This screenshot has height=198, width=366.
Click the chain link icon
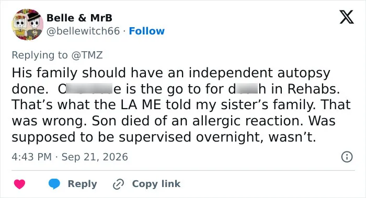coord(118,184)
